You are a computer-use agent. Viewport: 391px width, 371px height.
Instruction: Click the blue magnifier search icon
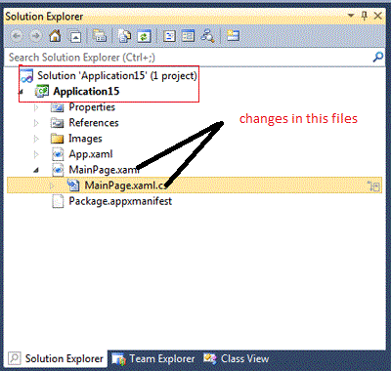click(x=377, y=58)
